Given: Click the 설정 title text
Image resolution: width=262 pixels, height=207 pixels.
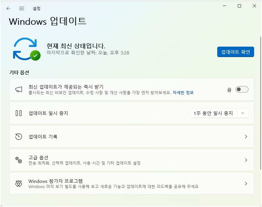Looking at the screenshot, I should (37, 8).
